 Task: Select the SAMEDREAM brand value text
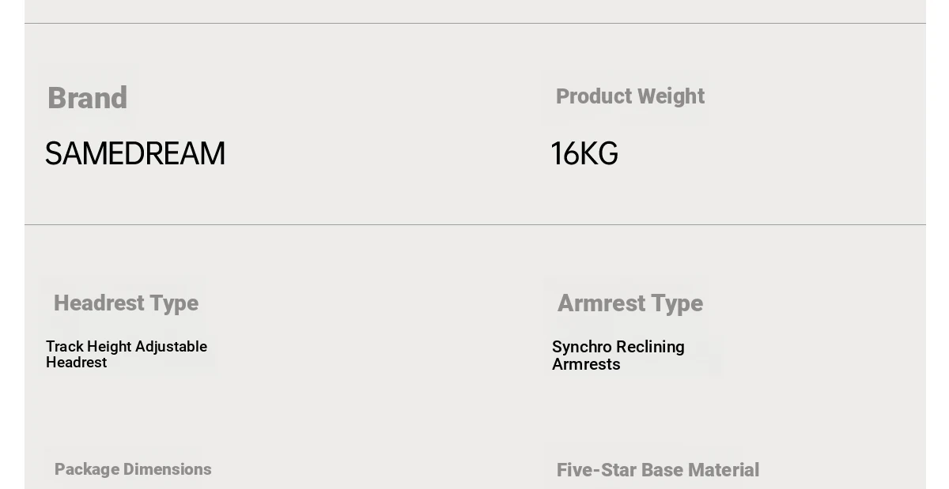(x=135, y=154)
